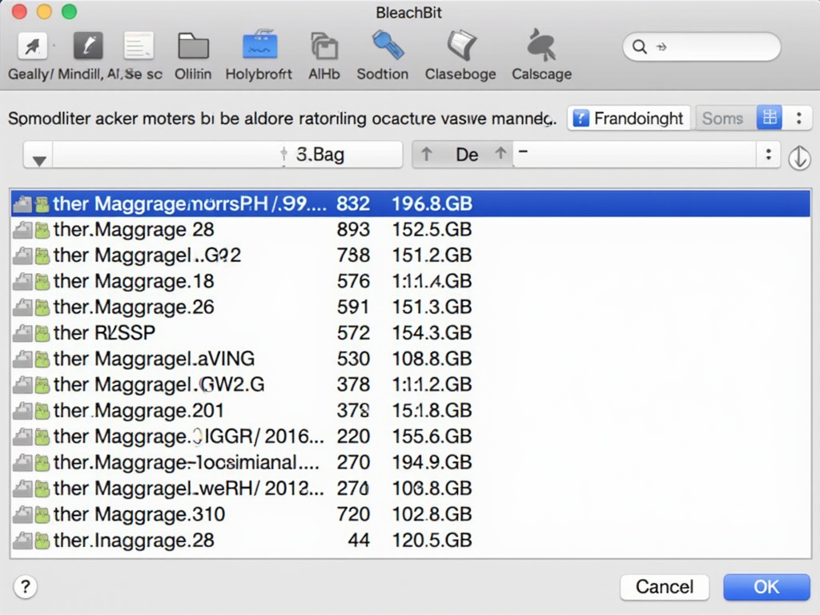This screenshot has width=820, height=615.
Task: Select the ther Maggragel.aVING row
Action: [x=411, y=359]
